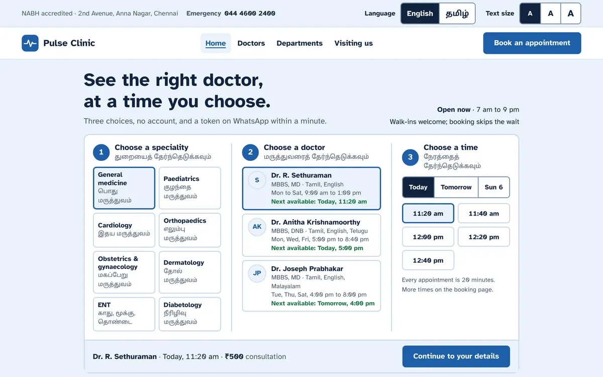Screen dimensions: 603x377
Task: Click the Pulse Clinic heartbeat logo icon
Action: pos(30,43)
